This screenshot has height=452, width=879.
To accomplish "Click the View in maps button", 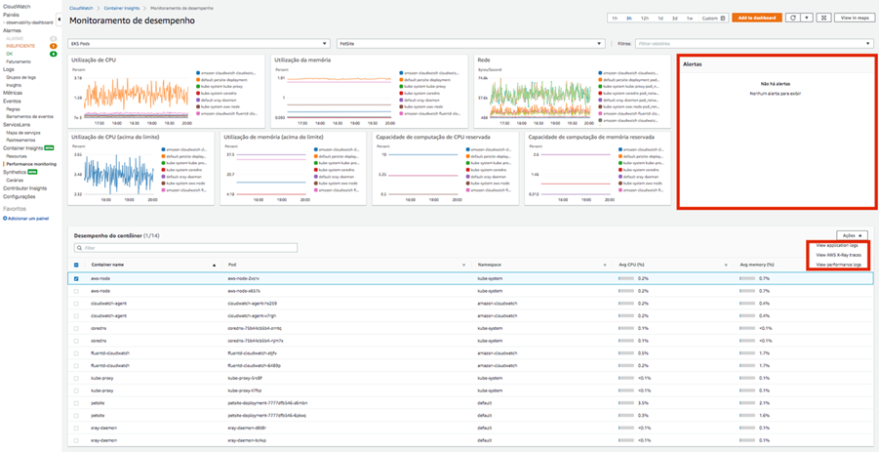I will [855, 18].
